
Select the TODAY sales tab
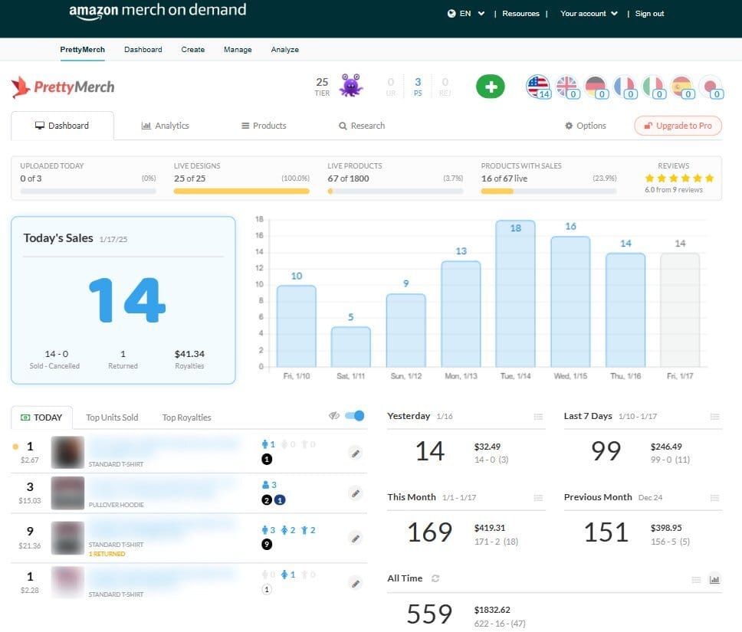tap(41, 418)
